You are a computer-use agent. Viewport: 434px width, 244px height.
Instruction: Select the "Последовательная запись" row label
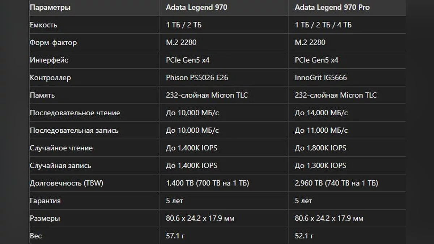pos(74,130)
